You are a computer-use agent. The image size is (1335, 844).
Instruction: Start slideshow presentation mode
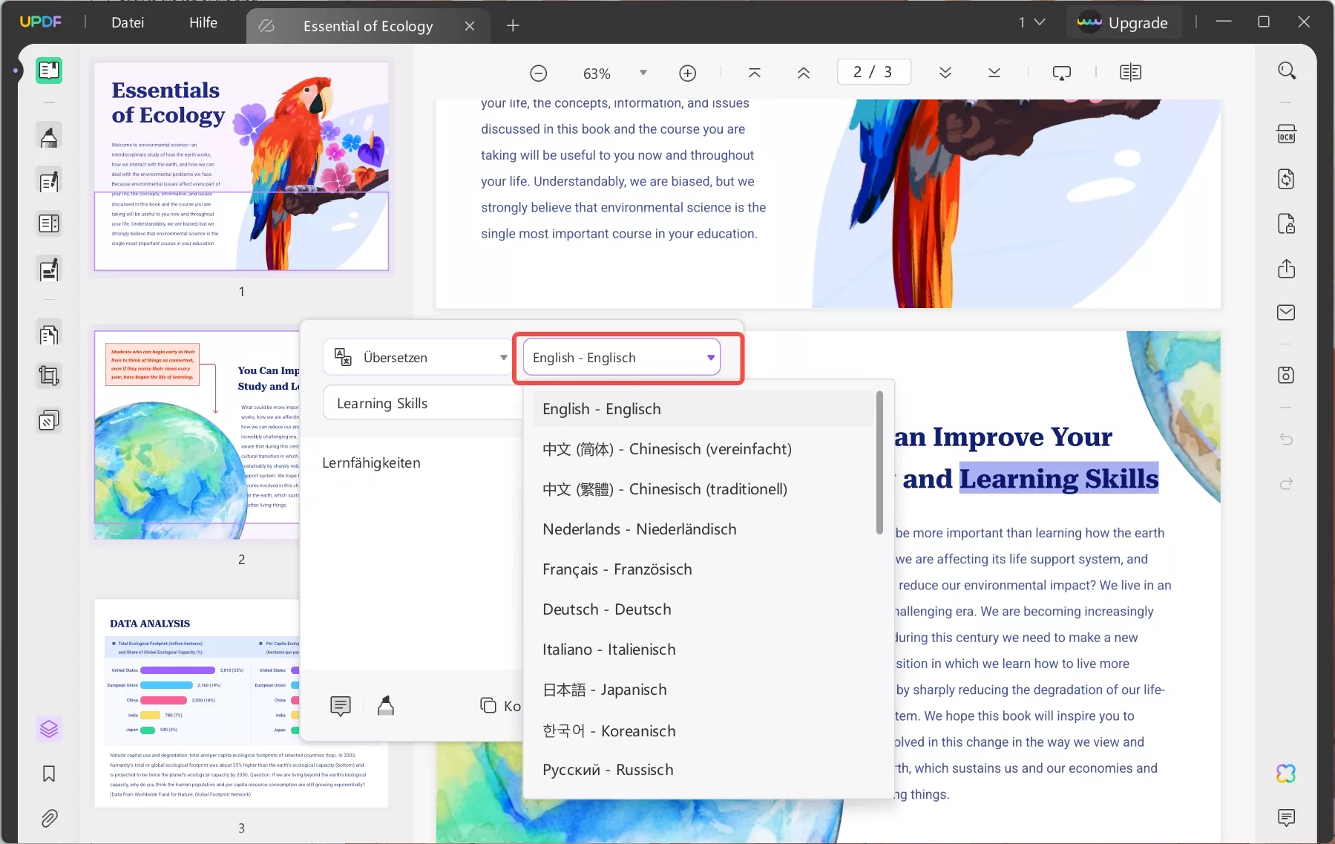pos(1062,73)
